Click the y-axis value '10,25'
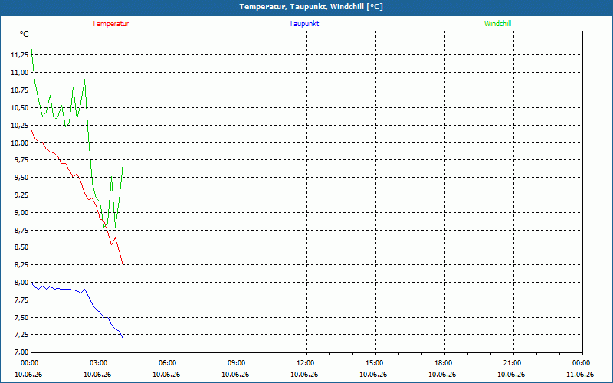The height and width of the screenshot is (383, 613). 20,126
